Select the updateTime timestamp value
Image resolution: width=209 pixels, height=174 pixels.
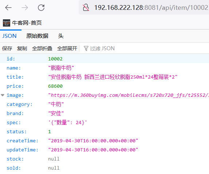[x=93, y=150]
